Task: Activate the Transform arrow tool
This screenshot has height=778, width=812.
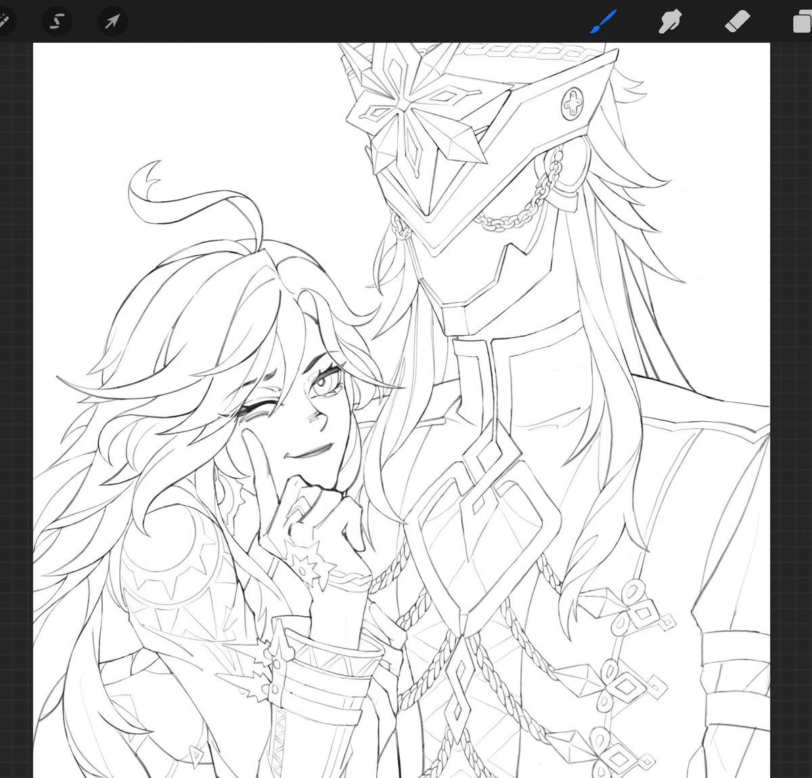Action: point(112,22)
